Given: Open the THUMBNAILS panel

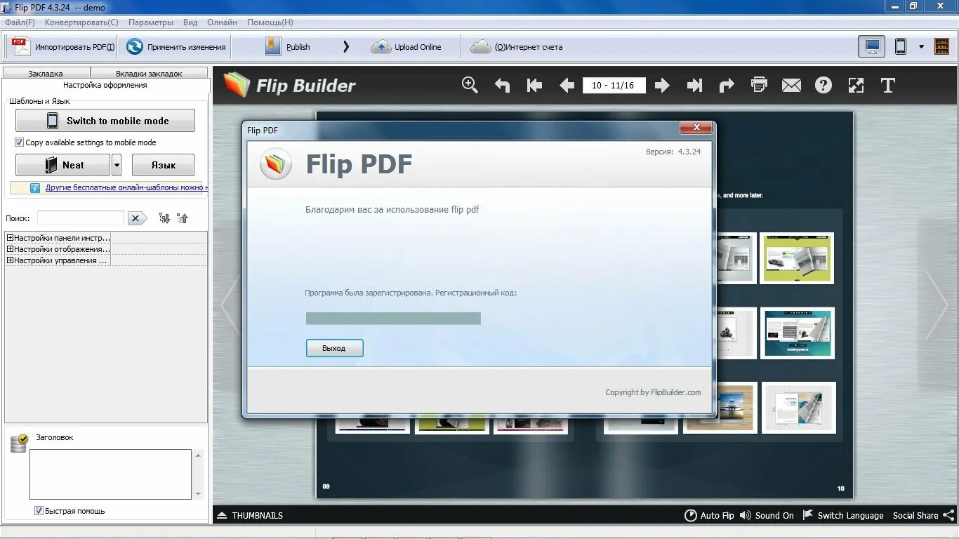Looking at the screenshot, I should (x=250, y=515).
